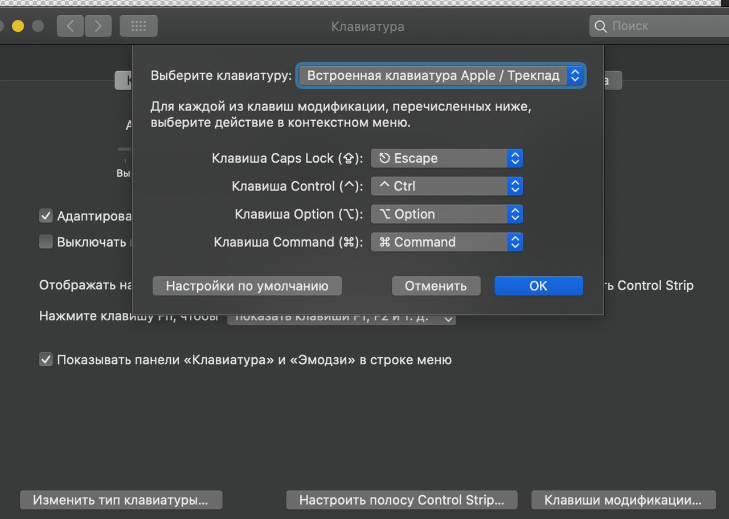Click the Клавиша Option label
The height and width of the screenshot is (519, 729).
pos(299,214)
